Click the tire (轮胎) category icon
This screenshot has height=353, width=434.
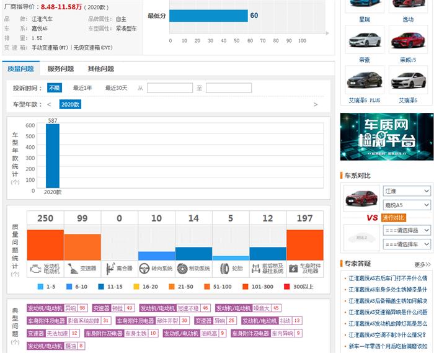pyautogui.click(x=224, y=269)
